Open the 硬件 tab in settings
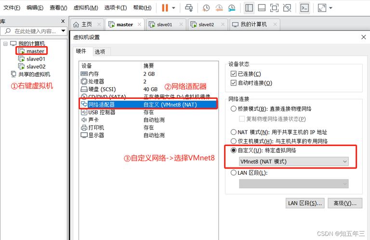Image resolution: width=370 pixels, height=240 pixels. [x=81, y=51]
